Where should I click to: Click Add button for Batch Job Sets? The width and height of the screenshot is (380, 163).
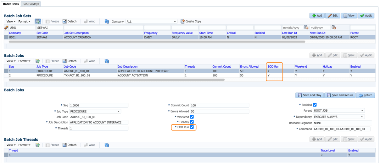point(317,15)
